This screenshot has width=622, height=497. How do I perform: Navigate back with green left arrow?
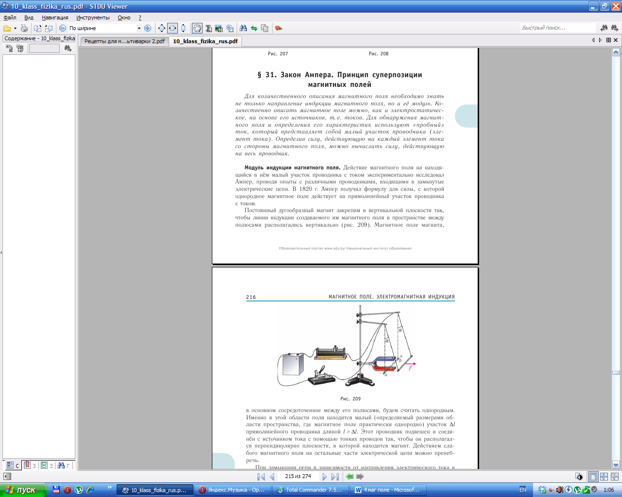(x=349, y=477)
